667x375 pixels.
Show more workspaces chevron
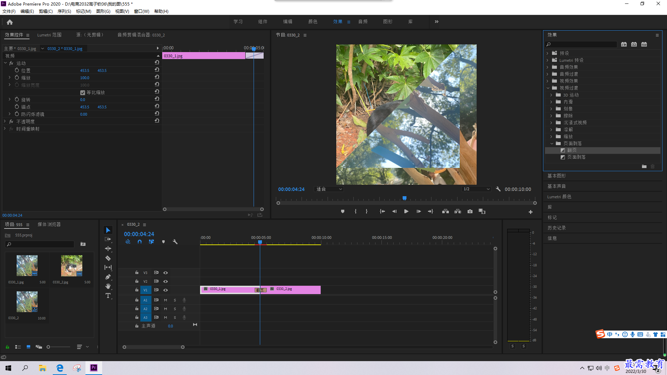[x=436, y=22]
